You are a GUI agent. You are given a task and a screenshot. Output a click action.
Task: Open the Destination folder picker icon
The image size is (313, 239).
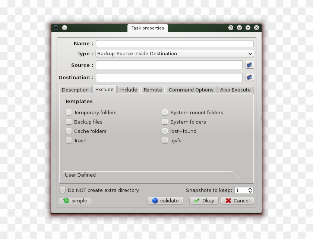[249, 77]
